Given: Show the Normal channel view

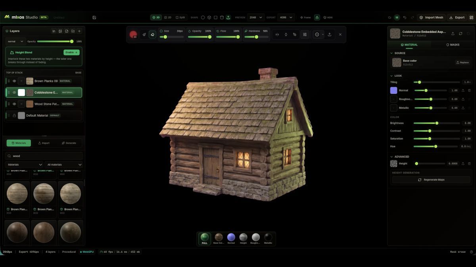Looking at the screenshot, I should (x=231, y=239).
